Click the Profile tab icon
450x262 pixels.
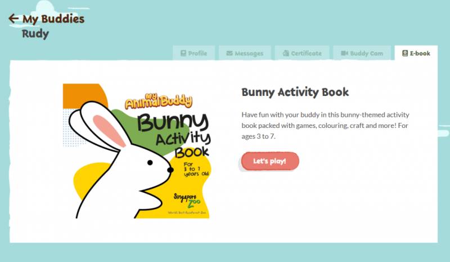[183, 53]
